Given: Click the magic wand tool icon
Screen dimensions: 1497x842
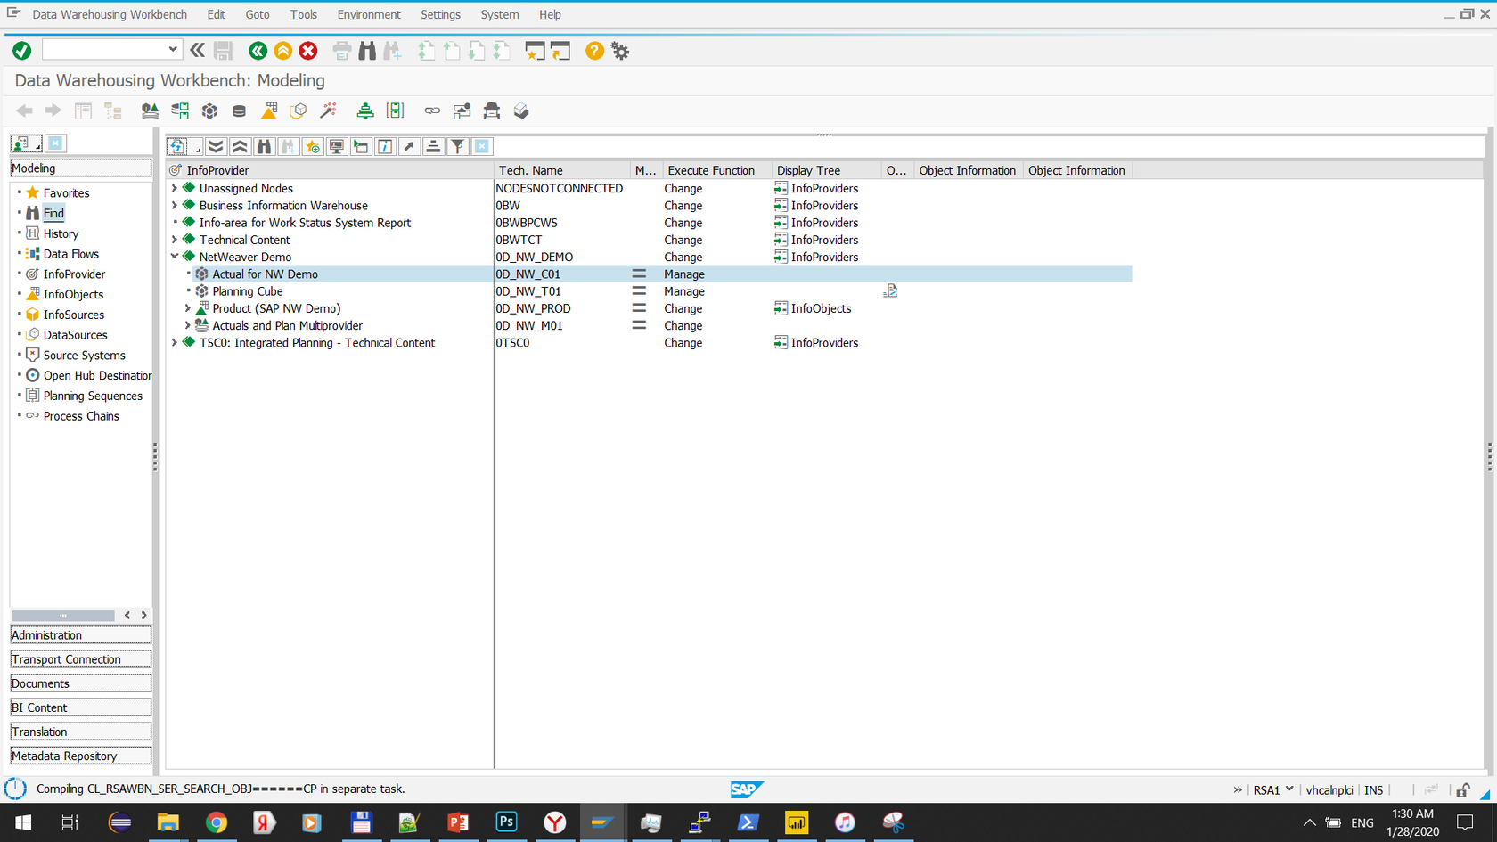Looking at the screenshot, I should coord(329,110).
